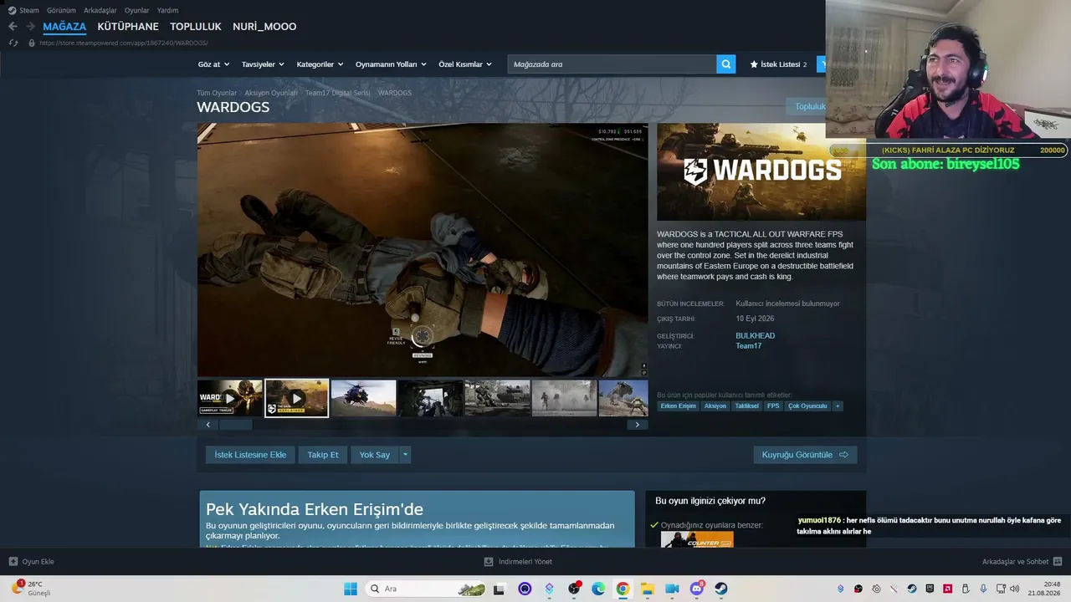This screenshot has height=602, width=1071.
Task: Click the Steam icon in the system tray
Action: (x=912, y=589)
